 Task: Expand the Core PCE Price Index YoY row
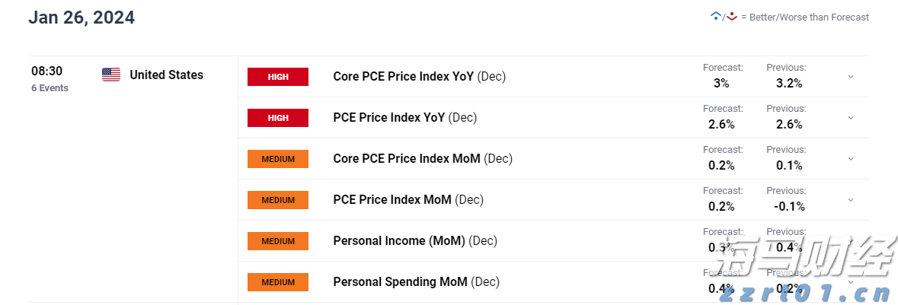point(851,77)
